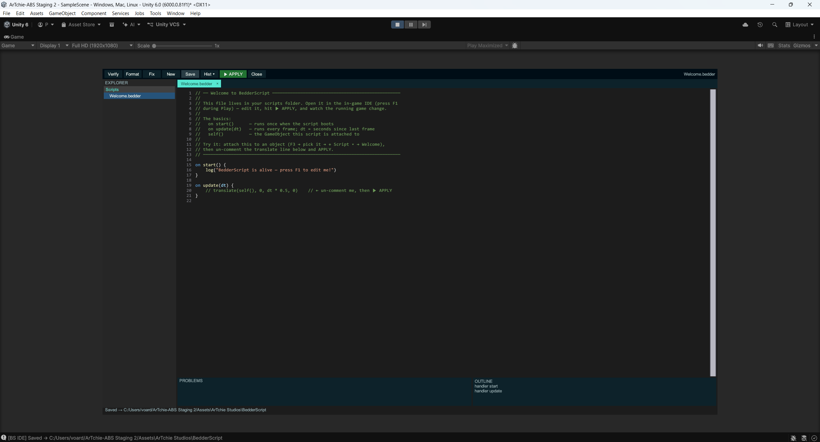
Task: Open the File menu
Action: click(x=6, y=13)
